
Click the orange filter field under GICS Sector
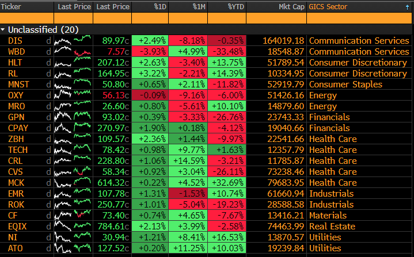pyautogui.click(x=359, y=18)
